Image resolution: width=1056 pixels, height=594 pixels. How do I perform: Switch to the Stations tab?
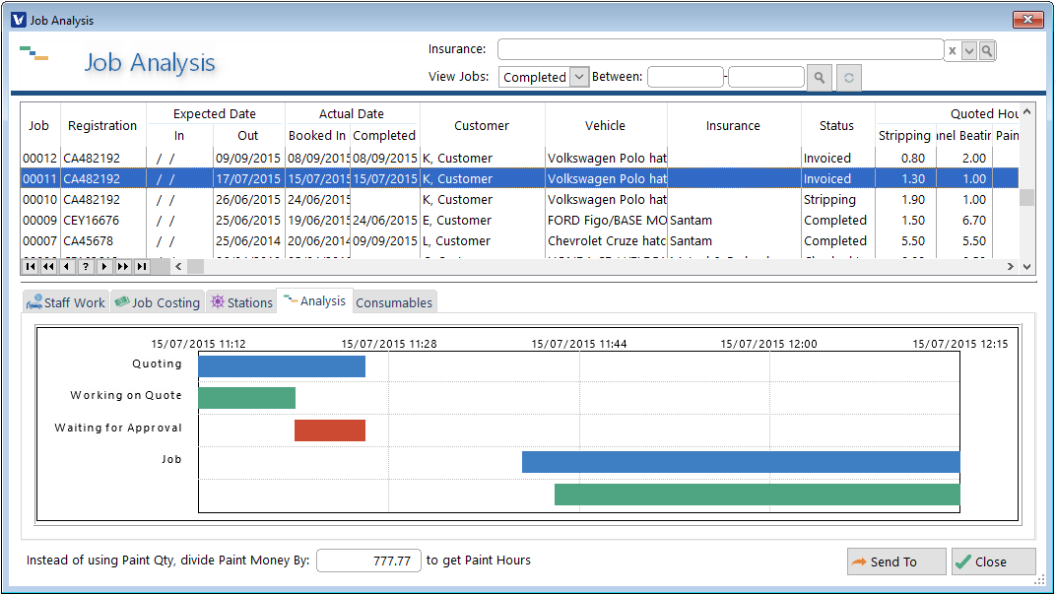pos(240,301)
